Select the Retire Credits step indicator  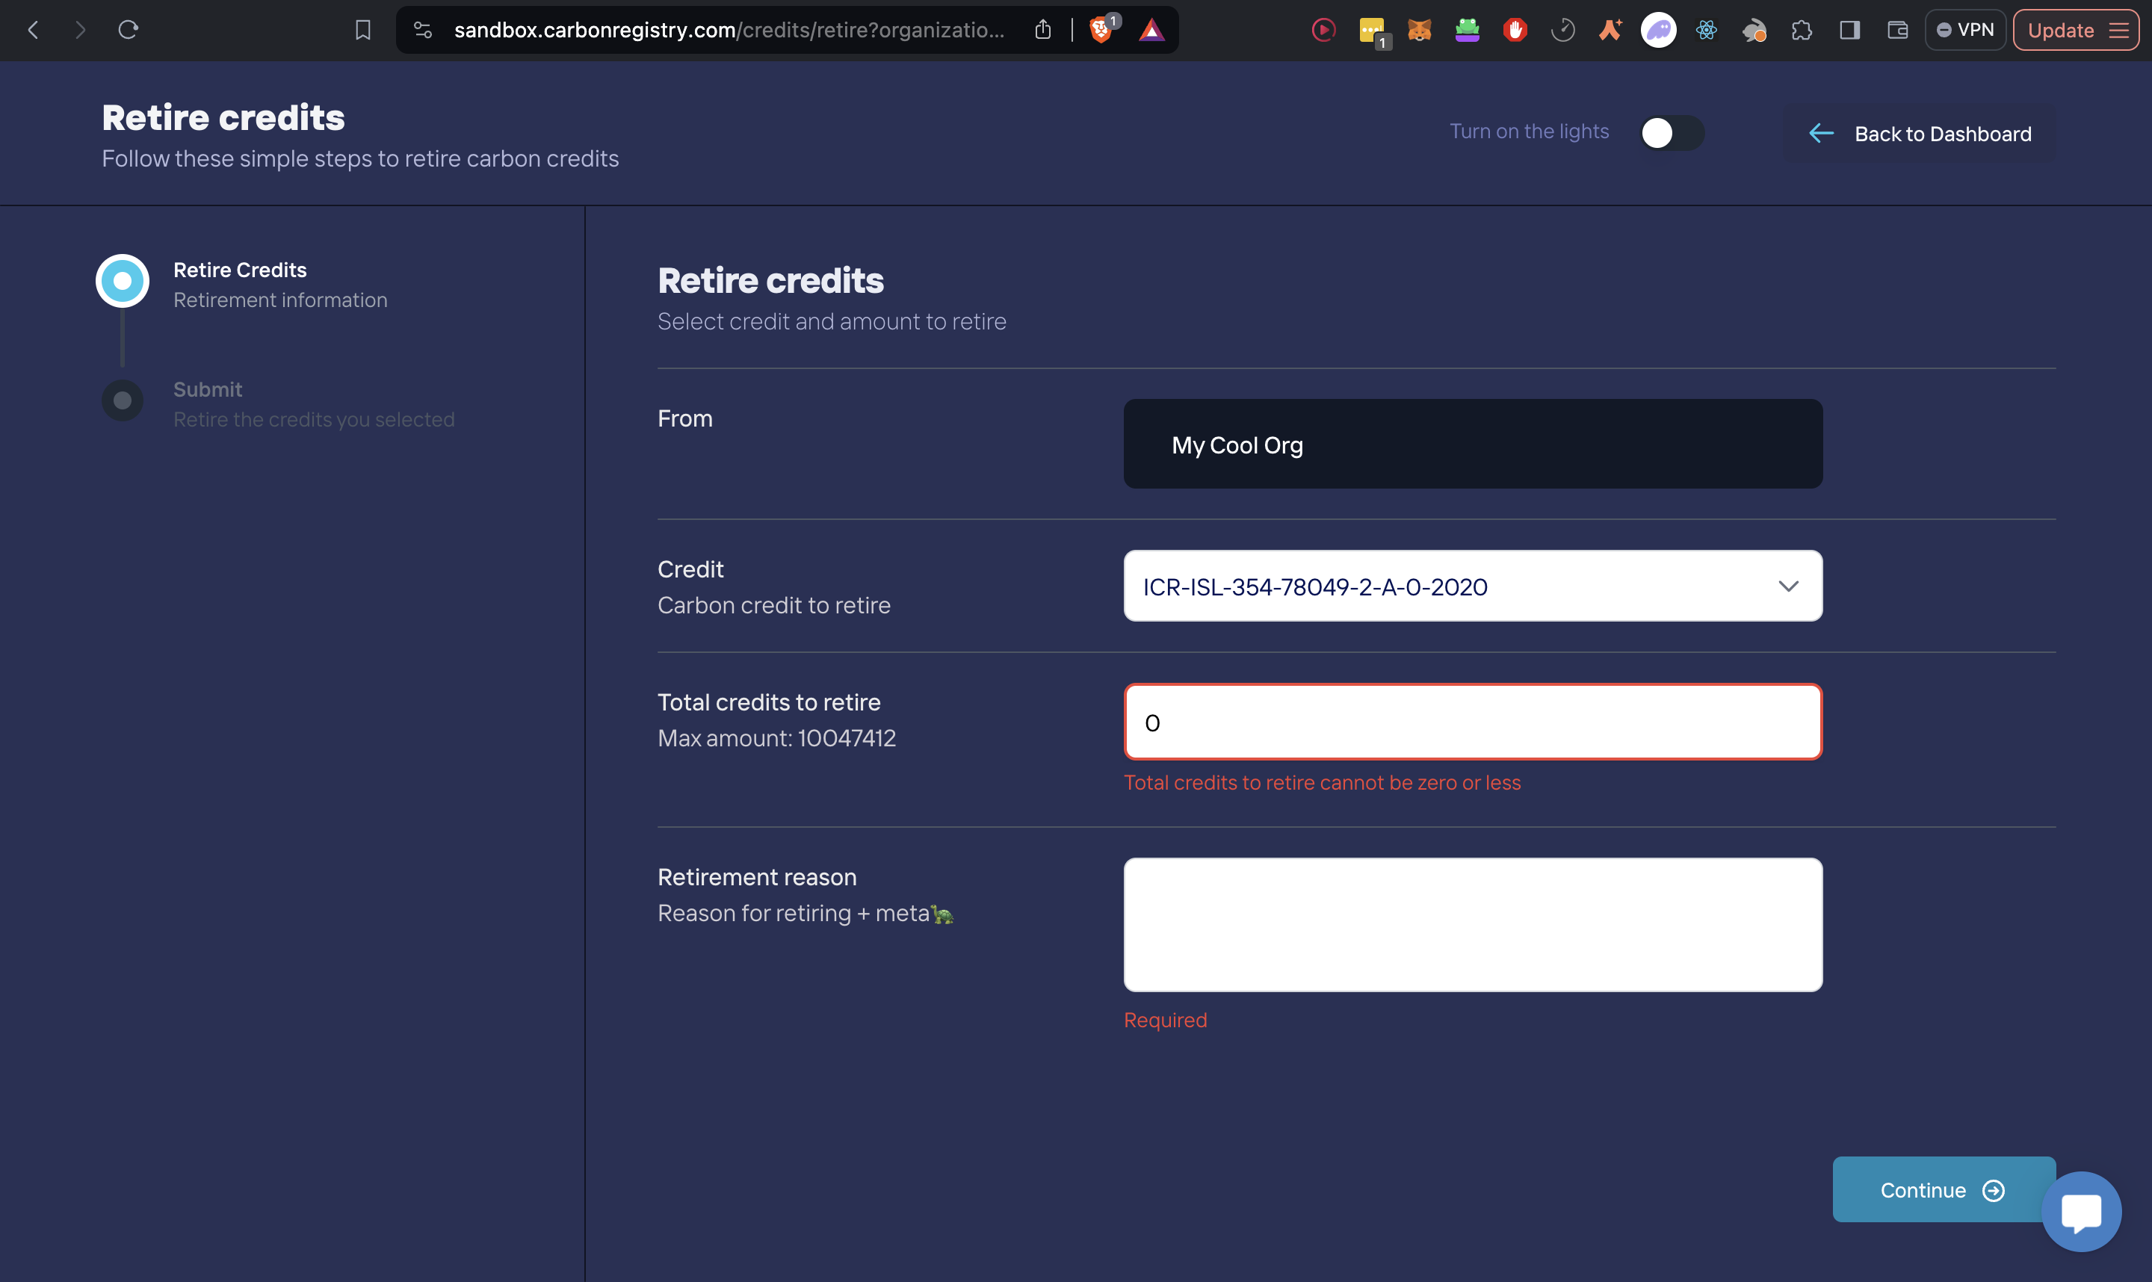[123, 281]
